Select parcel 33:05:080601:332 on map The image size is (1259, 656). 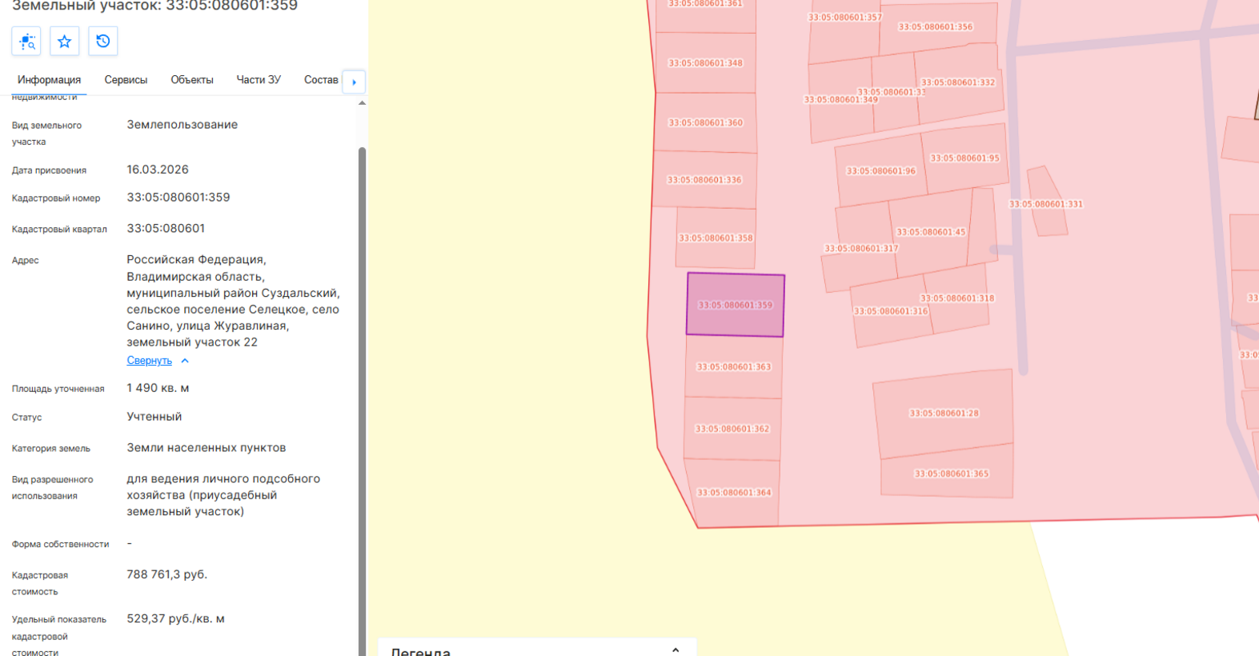958,82
